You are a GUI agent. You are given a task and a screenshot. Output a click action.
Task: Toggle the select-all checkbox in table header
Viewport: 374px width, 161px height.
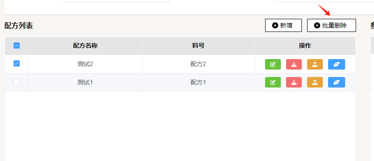[17, 45]
